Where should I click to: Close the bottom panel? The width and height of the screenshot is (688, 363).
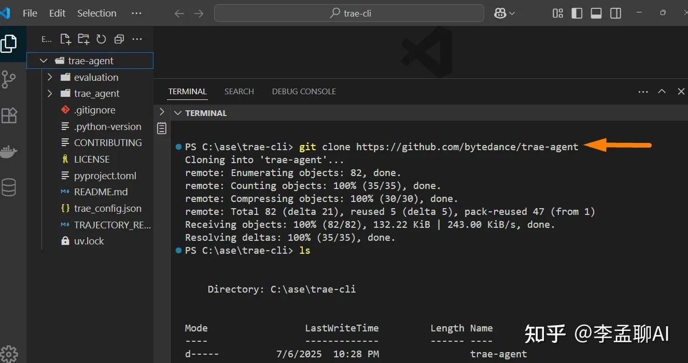[681, 92]
